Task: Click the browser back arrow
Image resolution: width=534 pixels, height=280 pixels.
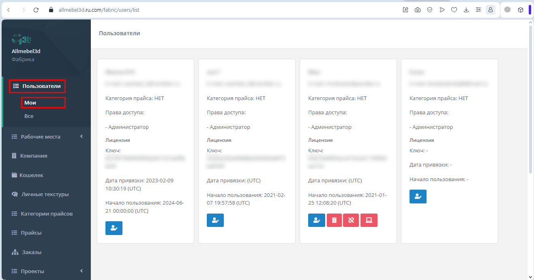Action: coord(9,10)
